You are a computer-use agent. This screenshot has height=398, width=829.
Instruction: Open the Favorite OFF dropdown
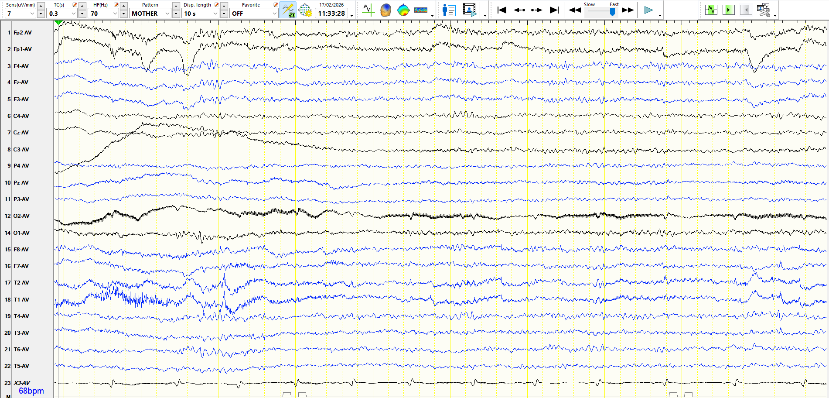tap(274, 14)
